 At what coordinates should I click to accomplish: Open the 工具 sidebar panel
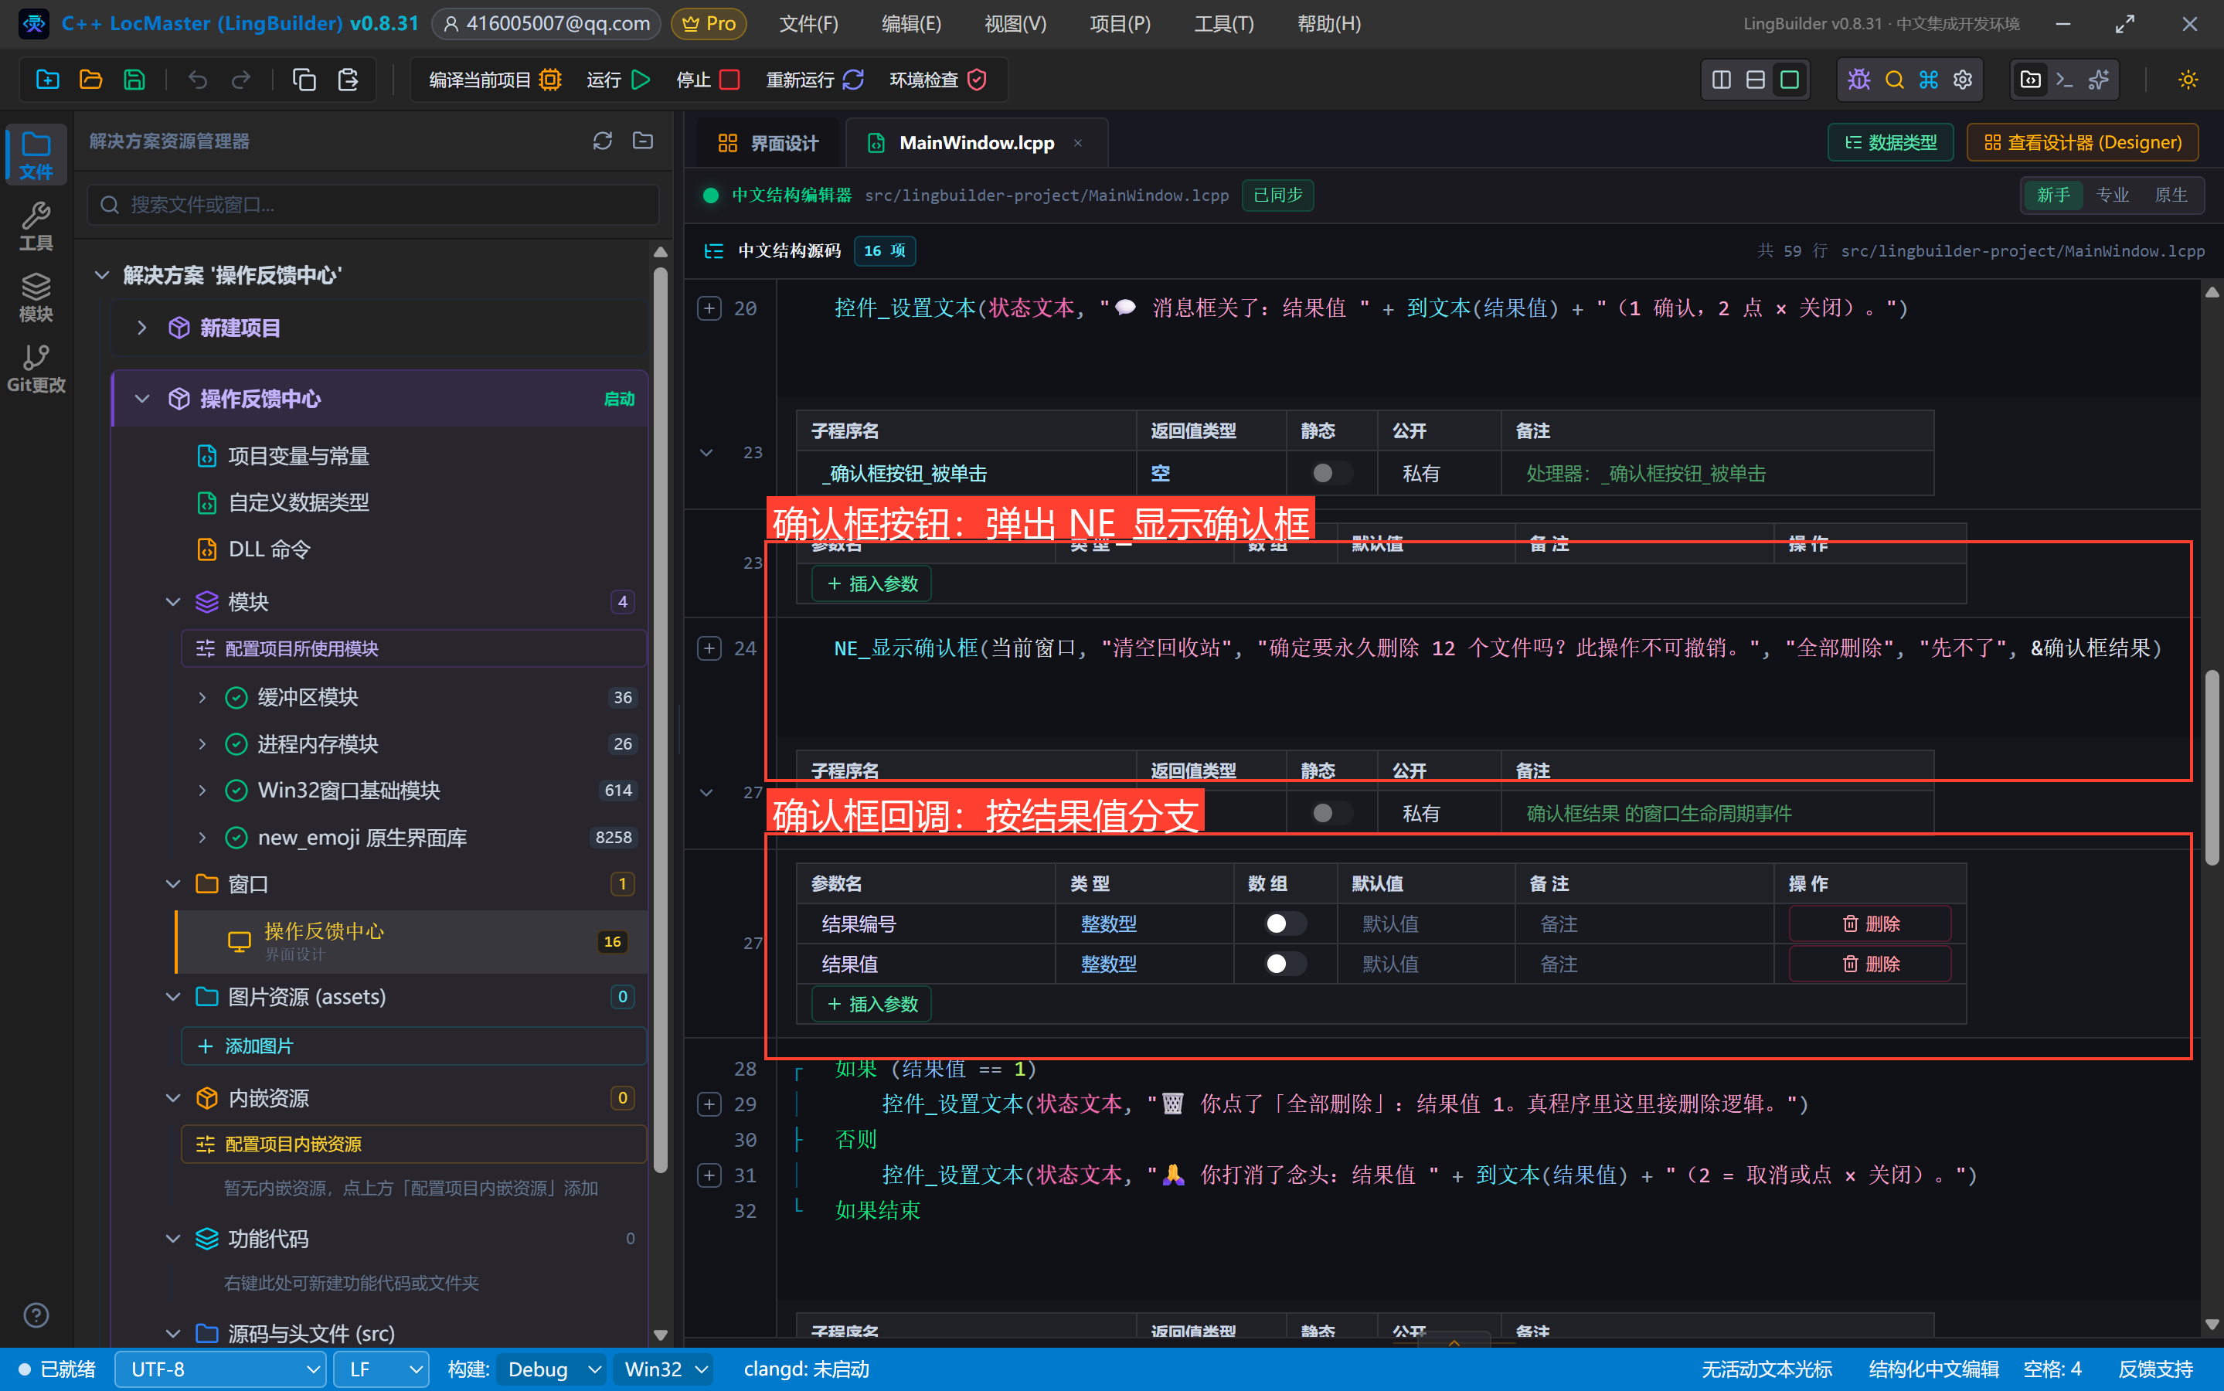(x=36, y=226)
